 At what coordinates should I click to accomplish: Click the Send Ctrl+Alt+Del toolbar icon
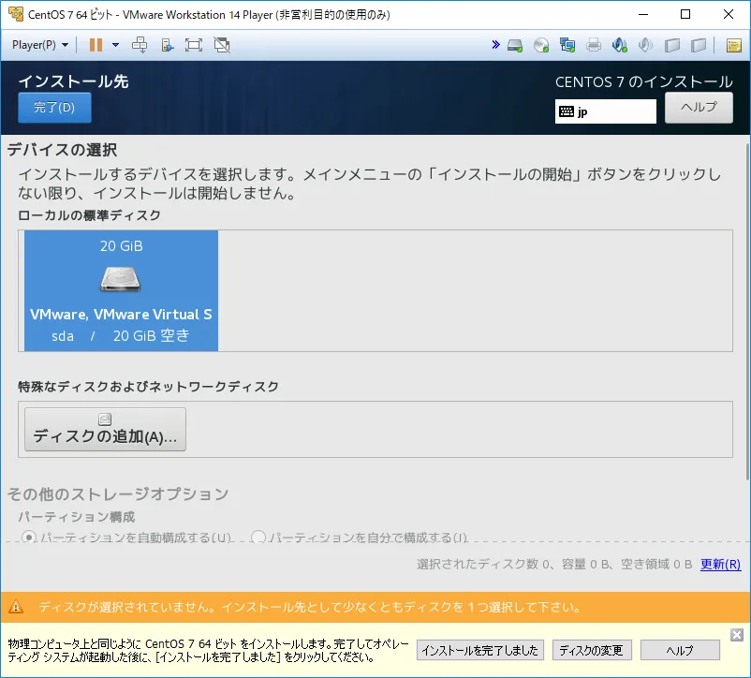click(x=140, y=45)
